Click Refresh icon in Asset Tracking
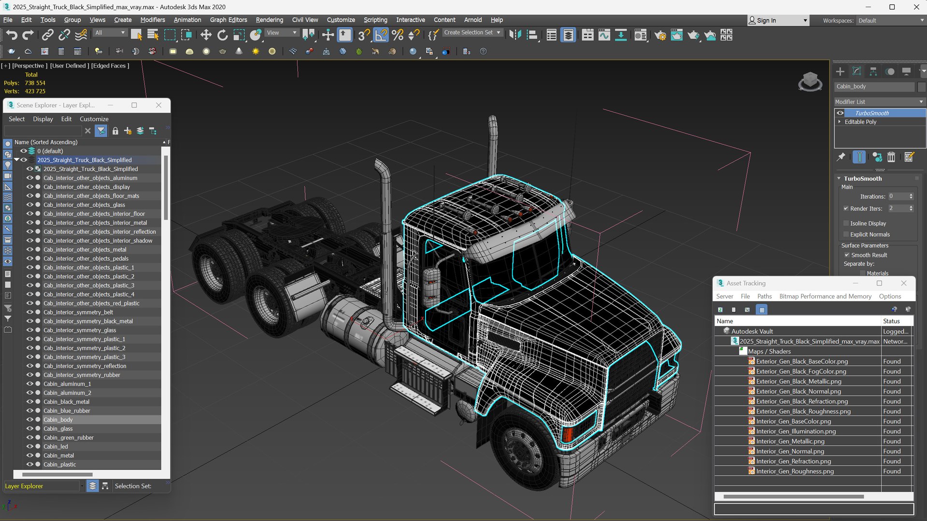Image resolution: width=927 pixels, height=521 pixels. [720, 310]
